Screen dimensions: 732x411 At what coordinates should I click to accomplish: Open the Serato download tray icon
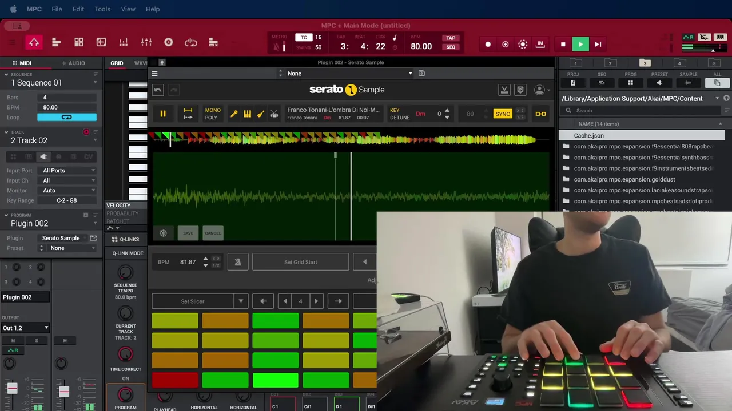point(504,90)
